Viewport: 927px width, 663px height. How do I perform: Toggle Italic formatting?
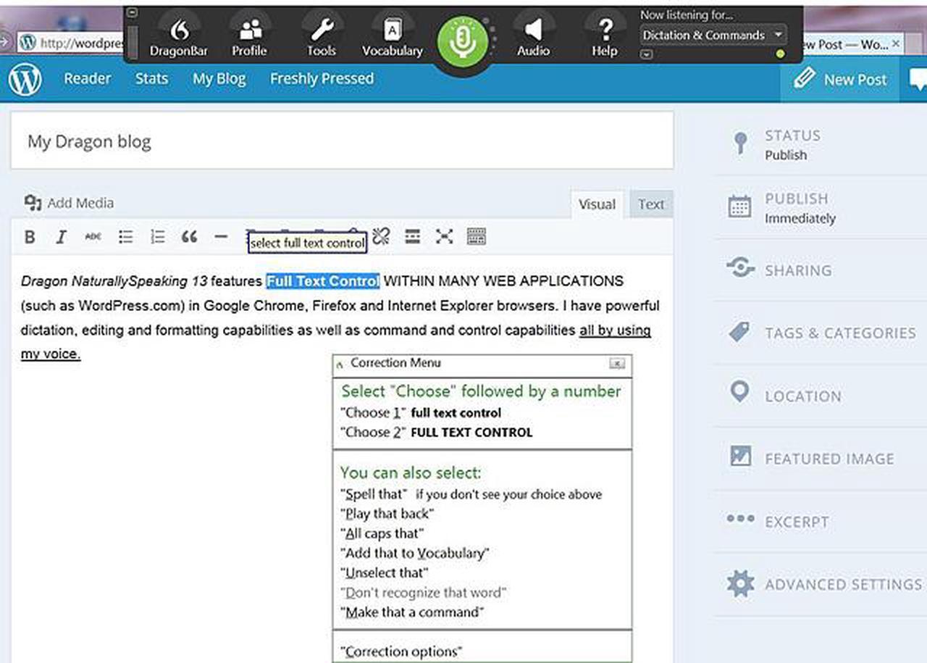[x=61, y=237]
